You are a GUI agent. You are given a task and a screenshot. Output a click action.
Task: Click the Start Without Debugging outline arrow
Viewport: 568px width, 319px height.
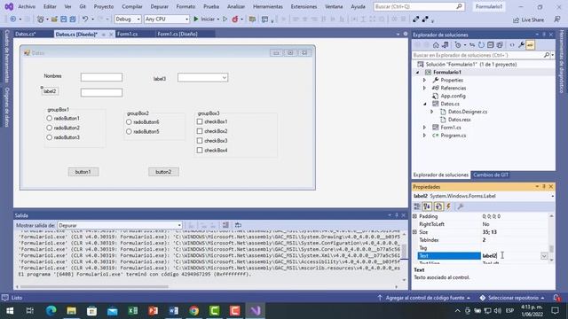[x=225, y=19]
